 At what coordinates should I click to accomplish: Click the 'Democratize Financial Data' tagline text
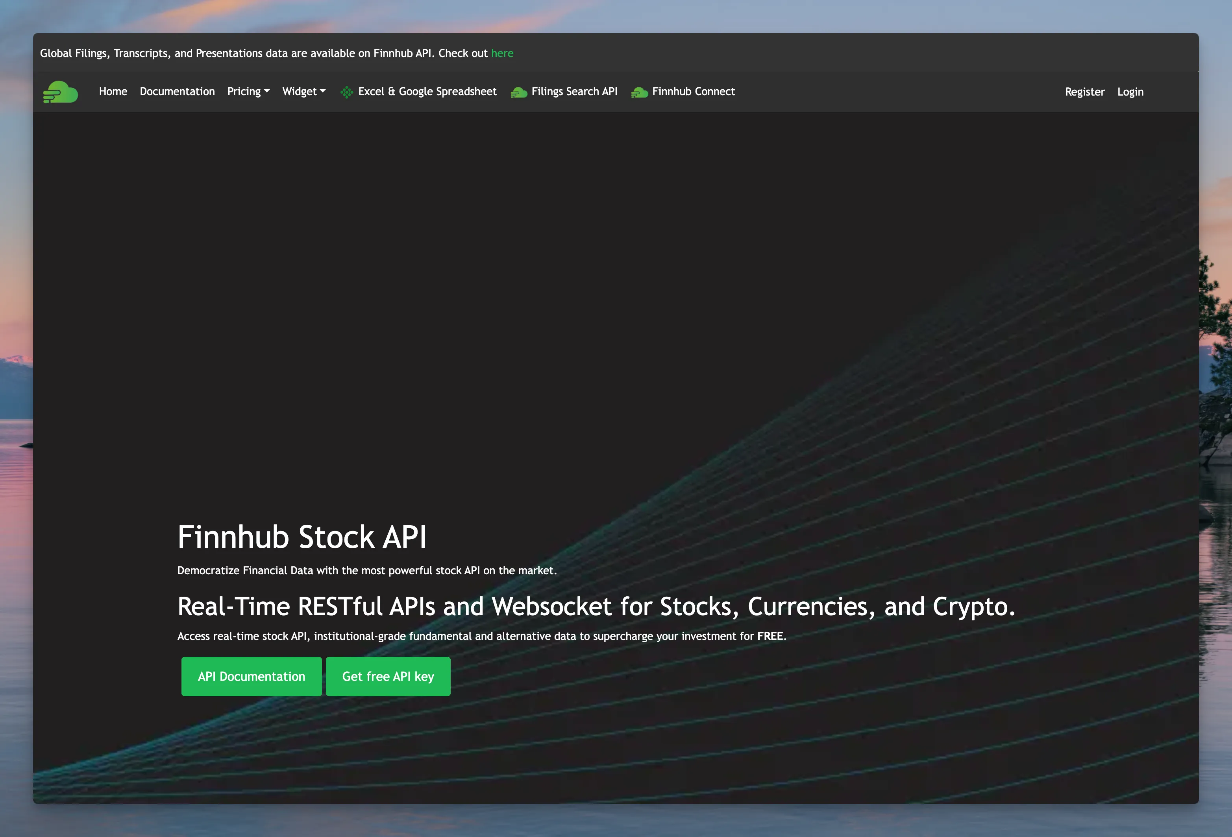coord(367,571)
